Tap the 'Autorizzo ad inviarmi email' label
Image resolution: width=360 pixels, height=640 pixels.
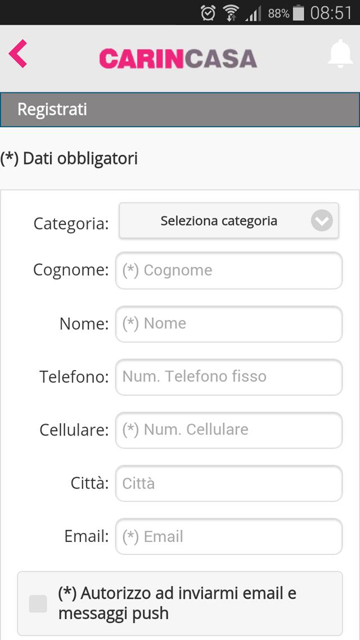(177, 603)
